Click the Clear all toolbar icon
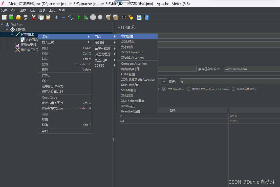The height and width of the screenshot is (187, 280). coord(116,17)
